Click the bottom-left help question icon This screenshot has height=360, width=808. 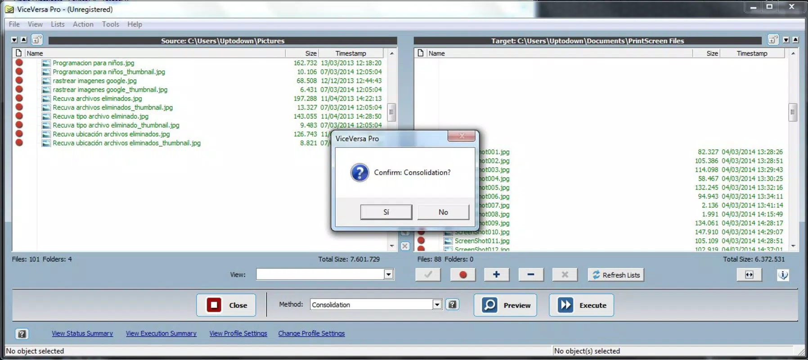click(x=22, y=333)
